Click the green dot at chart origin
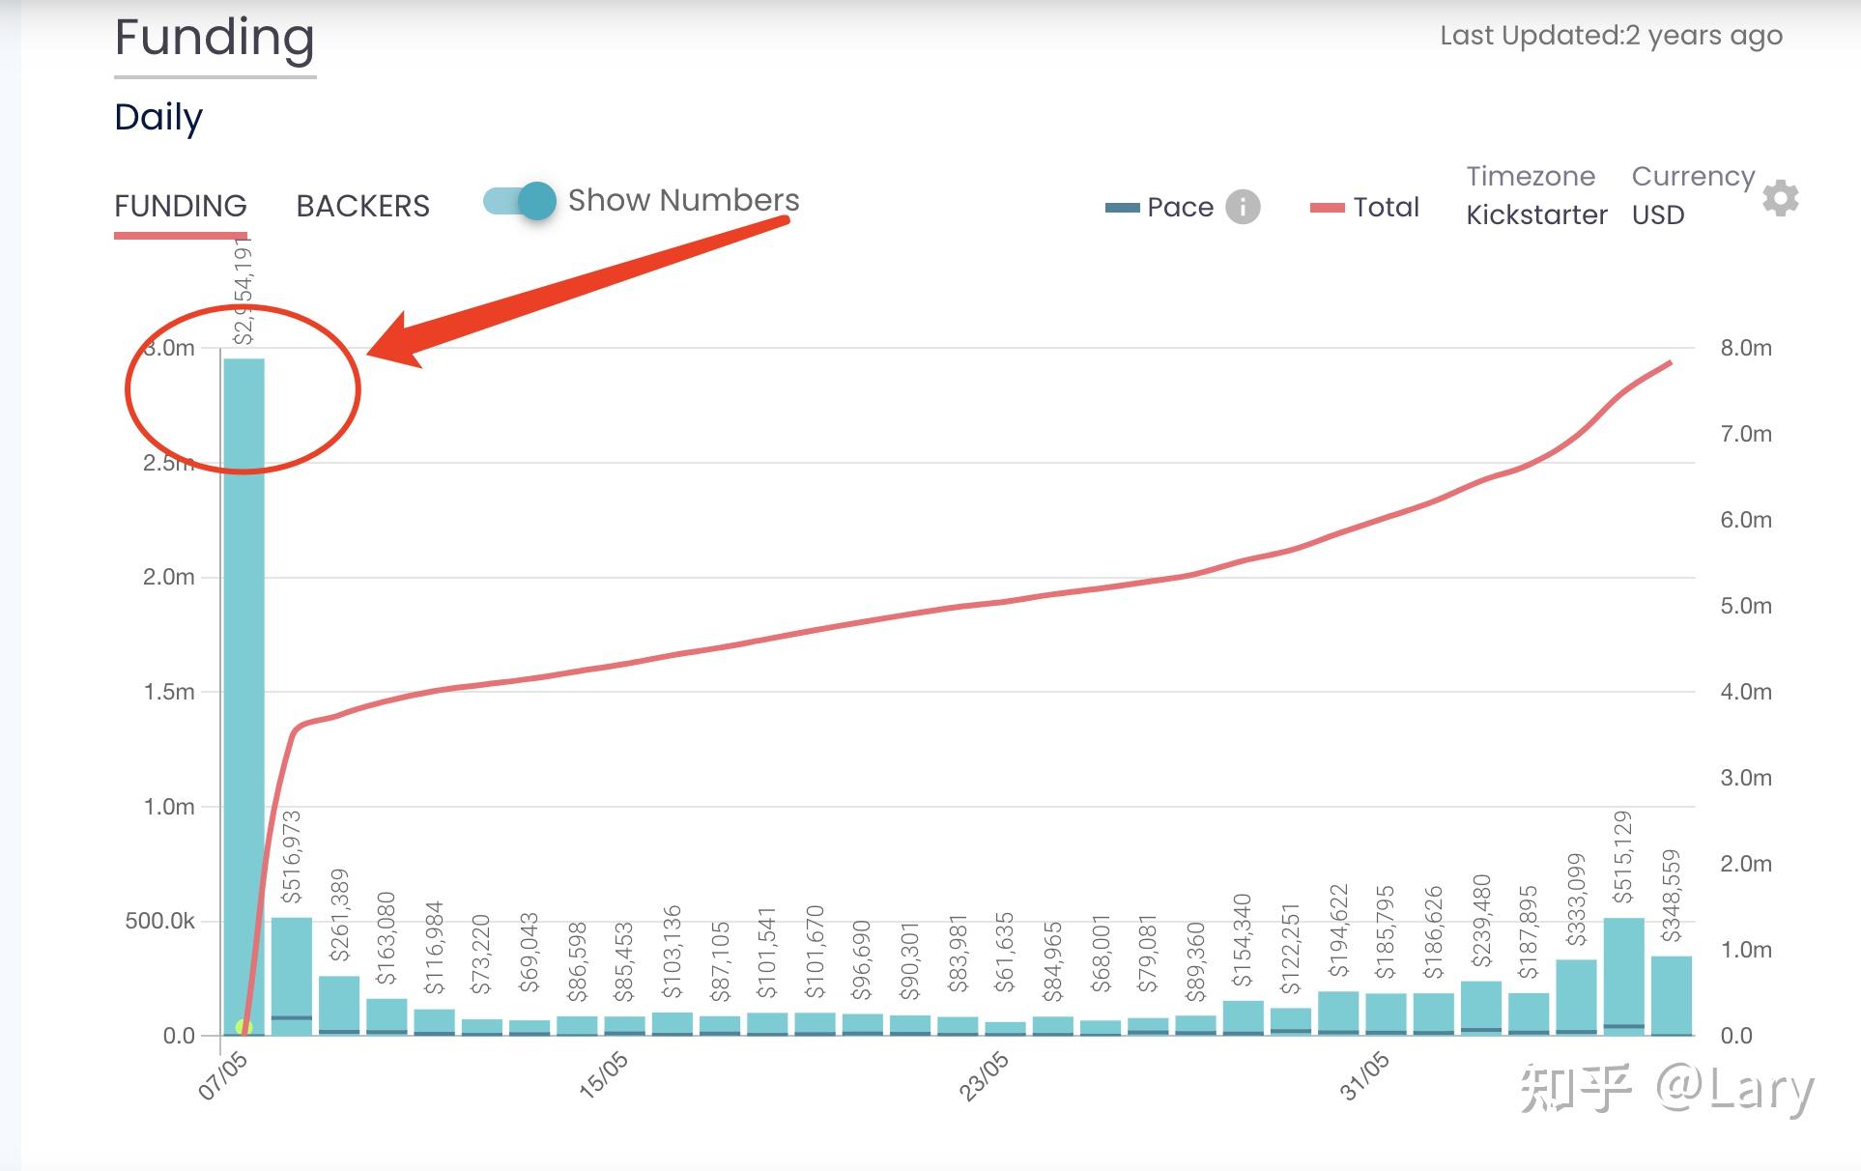The width and height of the screenshot is (1861, 1171). [243, 1027]
